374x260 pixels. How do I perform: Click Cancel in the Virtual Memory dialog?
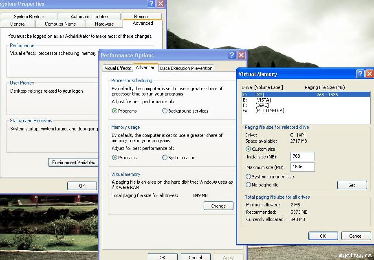point(356,236)
